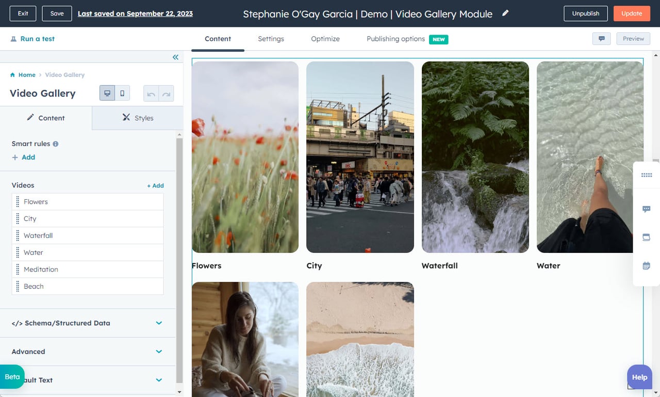This screenshot has width=660, height=397.
Task: Click the Waterfall video thumbnail
Action: pyautogui.click(x=475, y=157)
